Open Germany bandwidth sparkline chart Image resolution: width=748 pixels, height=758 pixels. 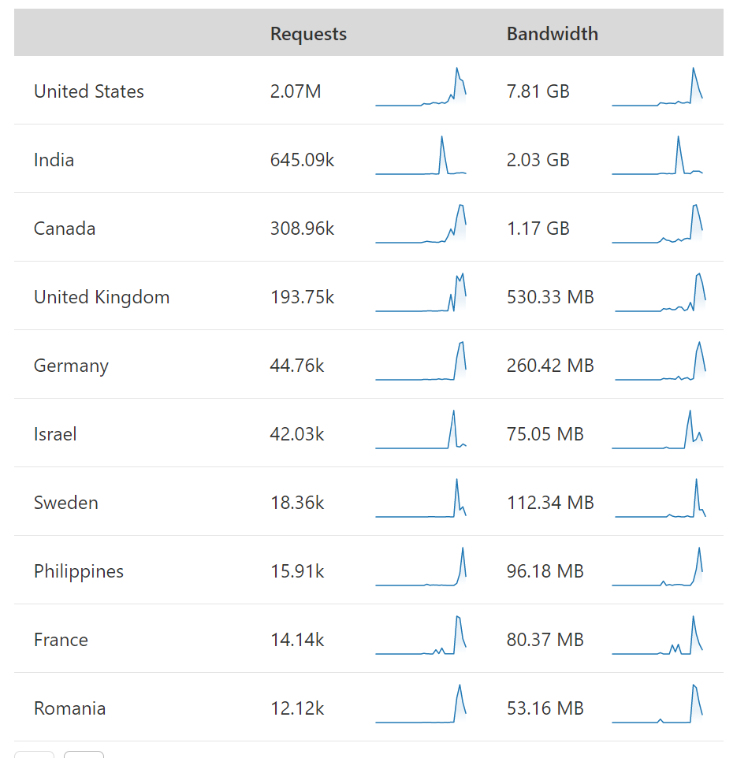(x=660, y=361)
